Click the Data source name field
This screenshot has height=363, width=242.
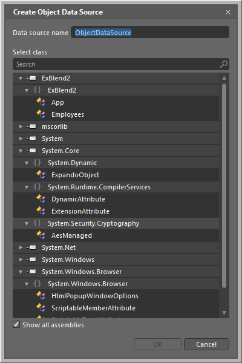pyautogui.click(x=150, y=32)
